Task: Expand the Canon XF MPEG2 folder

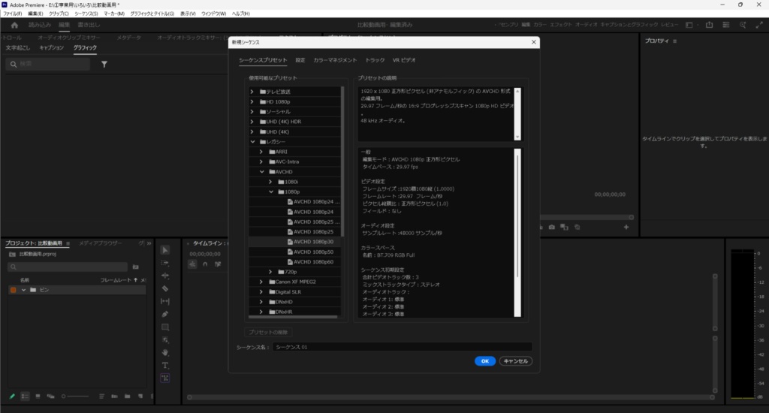Action: [x=261, y=282]
